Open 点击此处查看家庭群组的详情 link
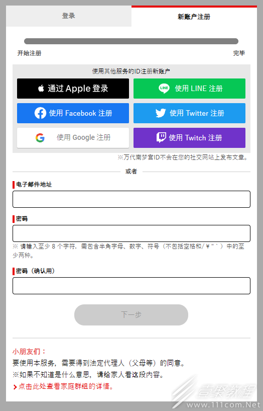The width and height of the screenshot is (263, 411). [66, 386]
